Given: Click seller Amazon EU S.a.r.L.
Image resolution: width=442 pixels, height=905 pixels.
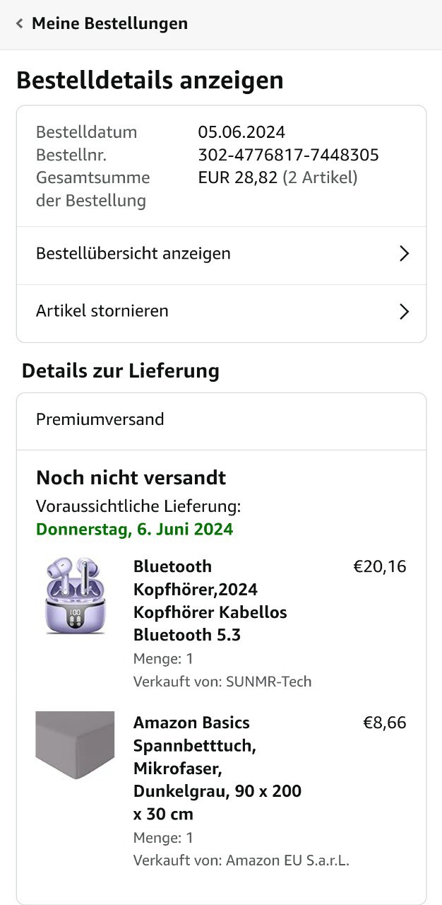Looking at the screenshot, I should click(x=287, y=860).
